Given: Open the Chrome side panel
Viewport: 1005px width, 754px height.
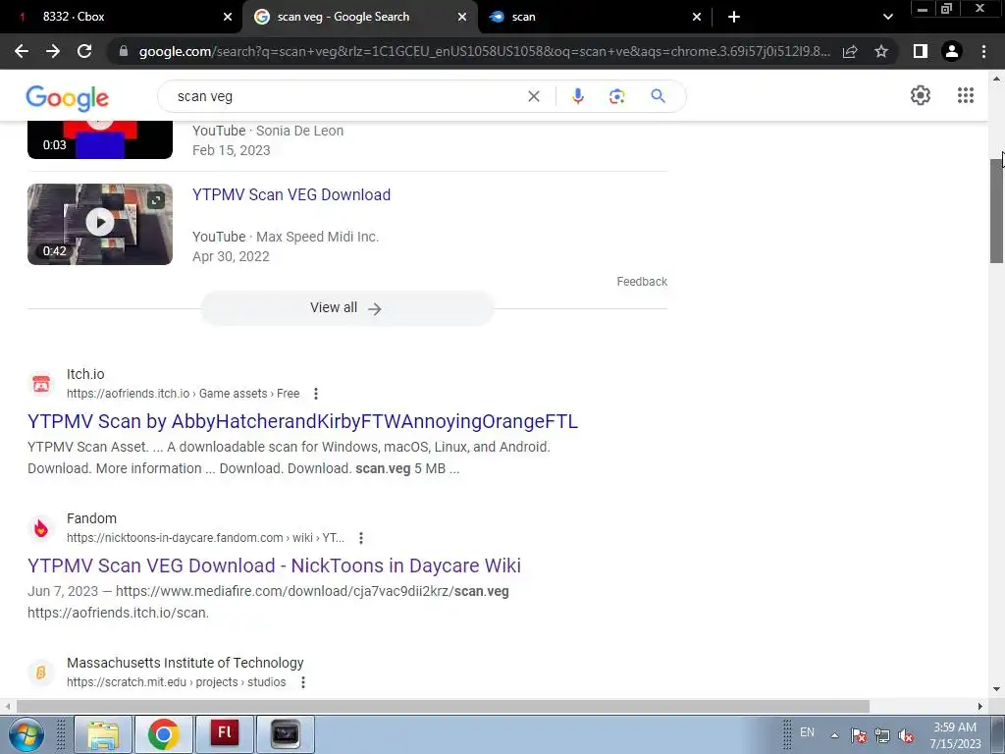Looking at the screenshot, I should (921, 51).
